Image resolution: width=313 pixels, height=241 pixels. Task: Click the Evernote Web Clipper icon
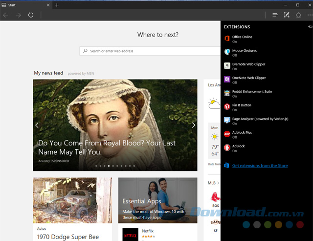click(227, 66)
